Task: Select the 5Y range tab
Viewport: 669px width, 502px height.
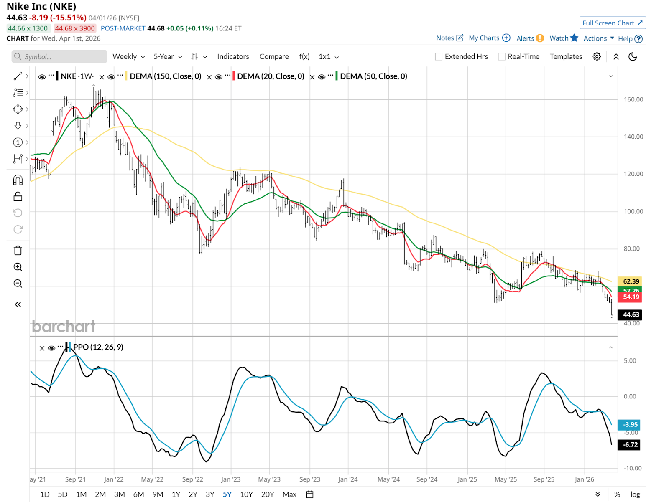Action: coord(227,494)
